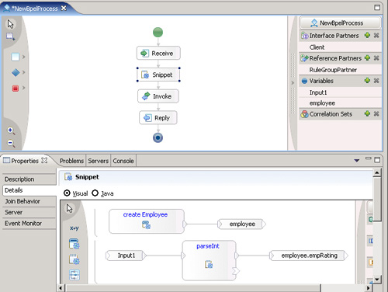
Task: Open the Event Monitor properties tab
Action: pyautogui.click(x=29, y=223)
